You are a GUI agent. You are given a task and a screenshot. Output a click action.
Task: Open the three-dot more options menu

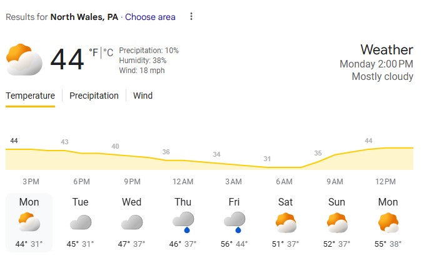pos(191,17)
